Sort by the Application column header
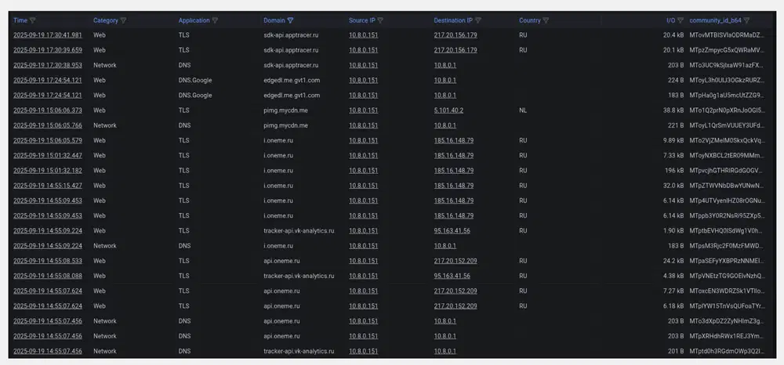The width and height of the screenshot is (784, 365). coord(194,20)
